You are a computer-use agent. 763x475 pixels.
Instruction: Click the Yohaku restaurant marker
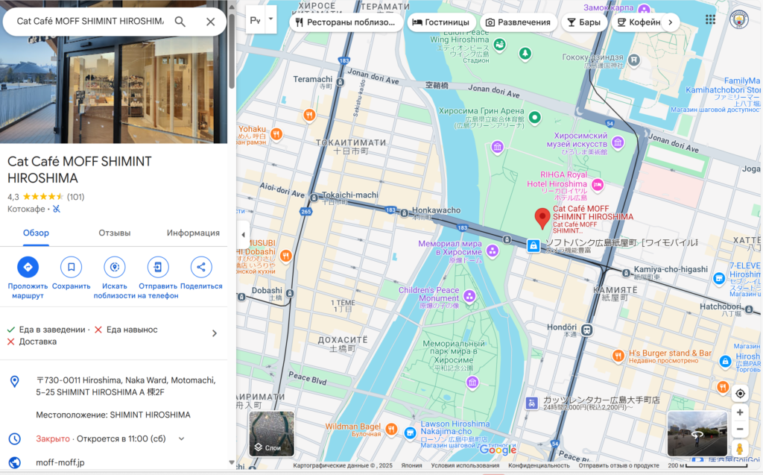pyautogui.click(x=276, y=134)
